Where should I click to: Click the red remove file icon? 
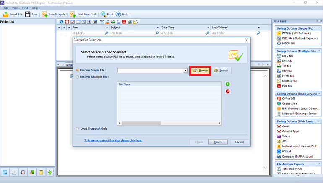click(227, 91)
